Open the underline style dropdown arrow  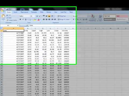pos(27,19)
